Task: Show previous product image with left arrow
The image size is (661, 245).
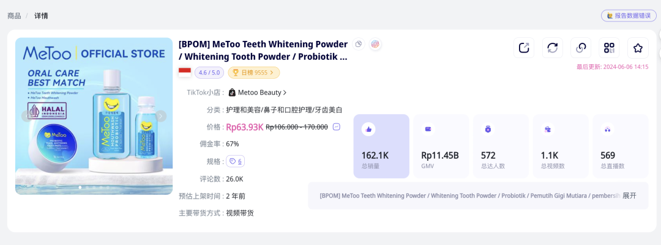Action: click(26, 116)
